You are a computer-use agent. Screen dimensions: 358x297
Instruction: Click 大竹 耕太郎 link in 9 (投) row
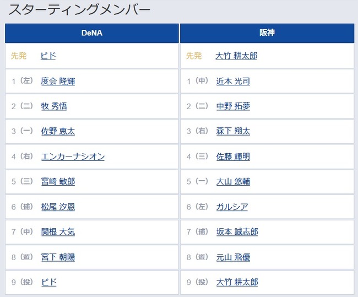click(x=237, y=282)
